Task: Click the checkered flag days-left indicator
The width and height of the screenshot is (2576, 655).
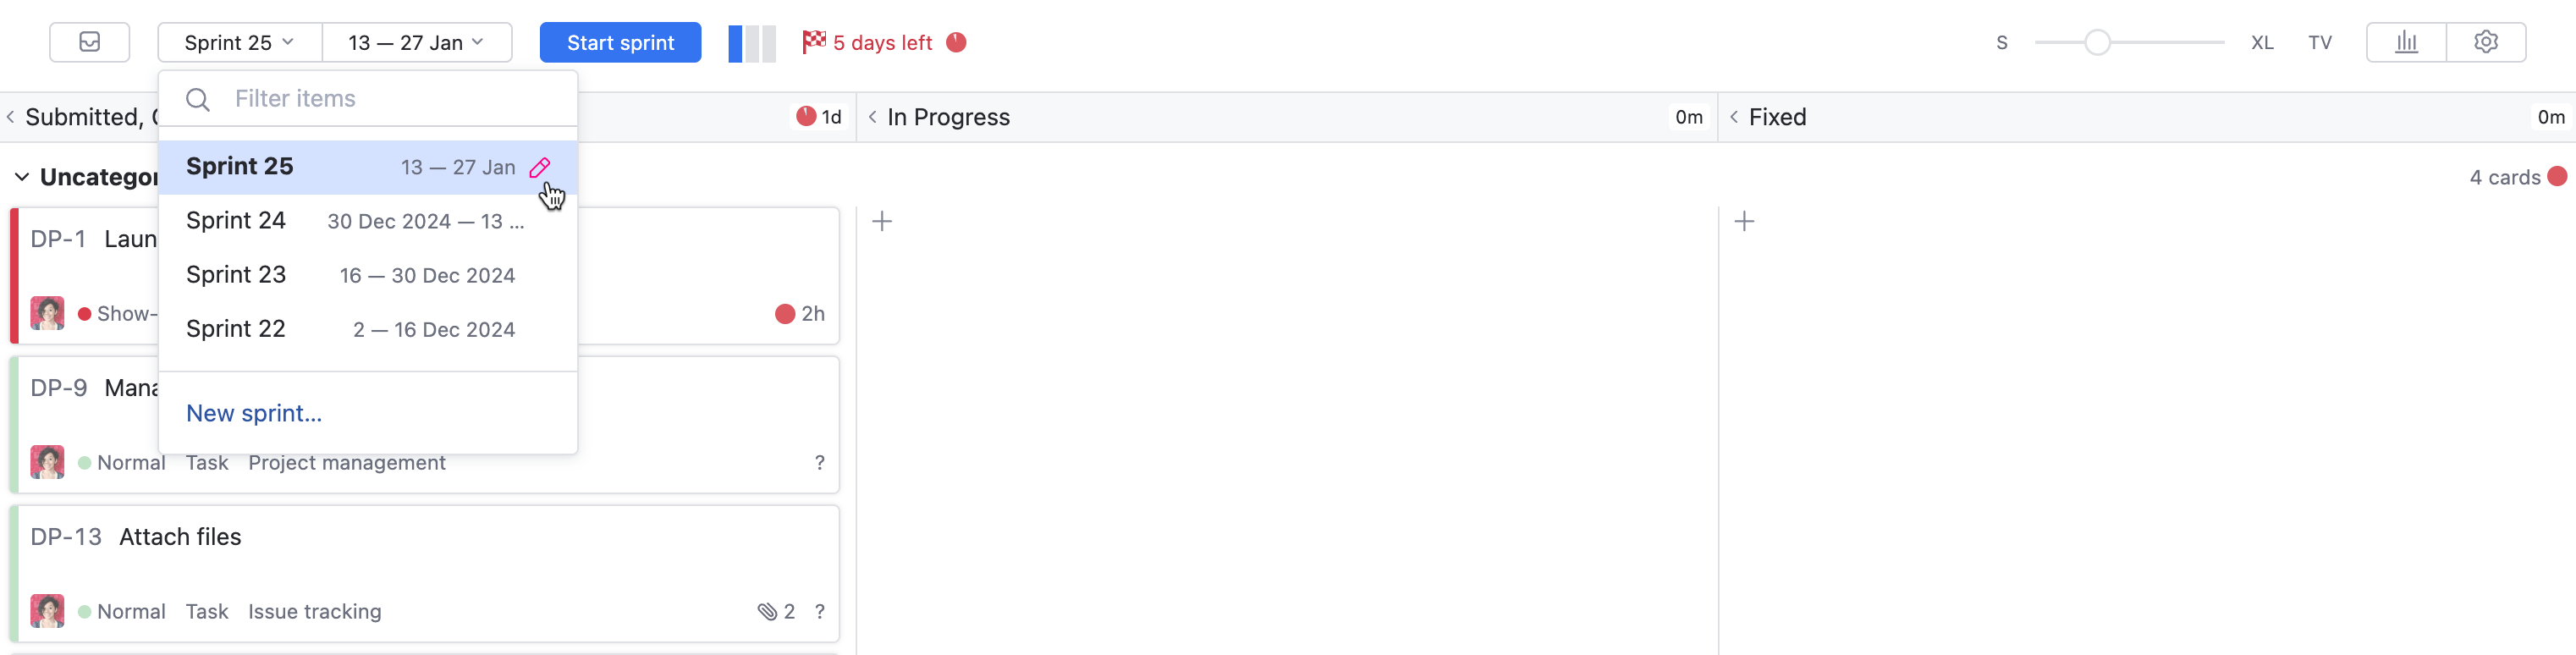Action: click(x=814, y=42)
